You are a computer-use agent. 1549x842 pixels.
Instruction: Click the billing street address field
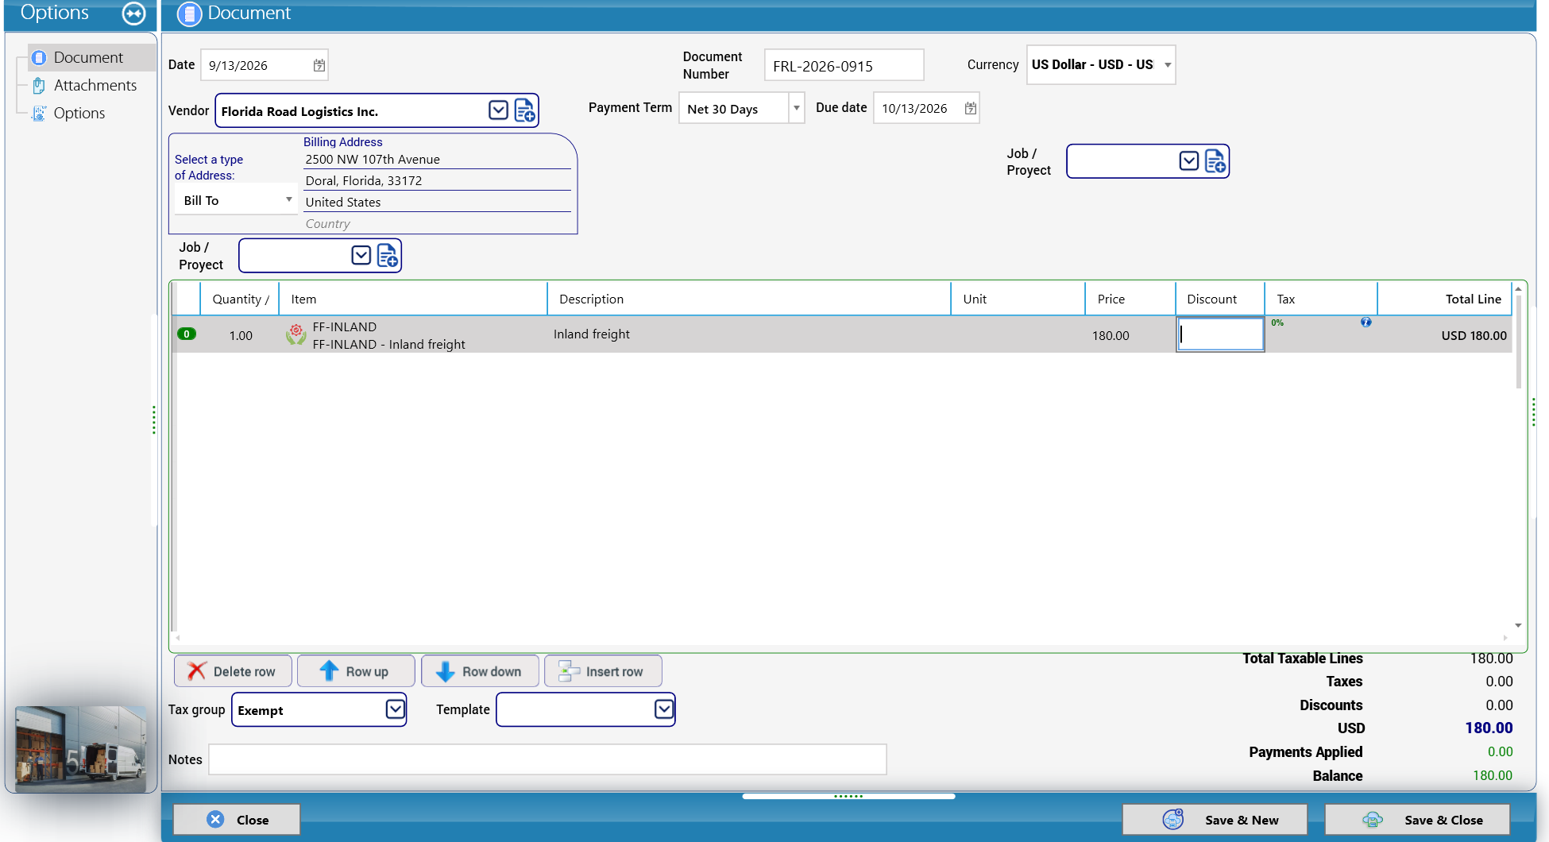[x=437, y=159]
